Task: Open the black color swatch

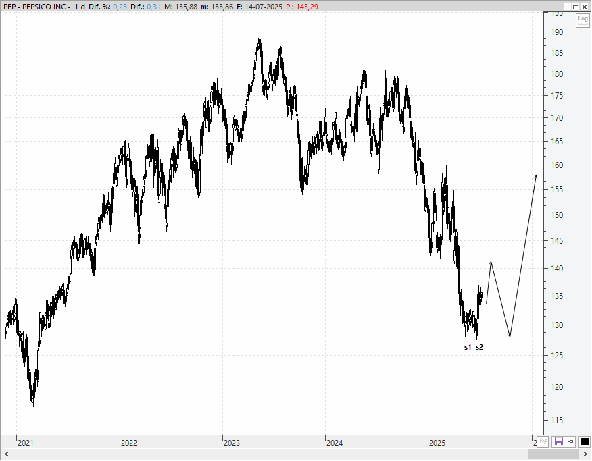Action: coord(584,442)
